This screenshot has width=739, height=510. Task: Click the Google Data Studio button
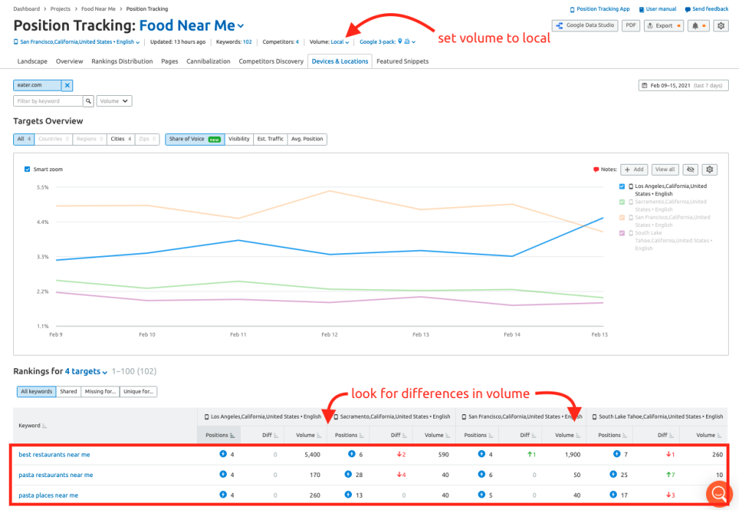coord(585,26)
